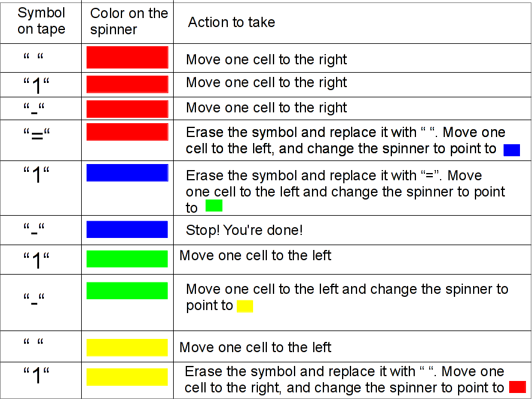
Task: Select the blue bar in the "Erase... replace with =" row
Action: click(127, 172)
